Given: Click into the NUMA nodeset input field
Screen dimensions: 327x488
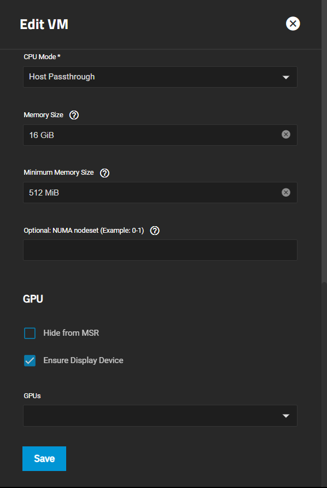Looking at the screenshot, I should (x=160, y=250).
